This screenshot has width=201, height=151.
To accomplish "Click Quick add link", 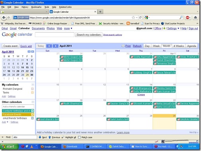I will [x=26, y=46].
